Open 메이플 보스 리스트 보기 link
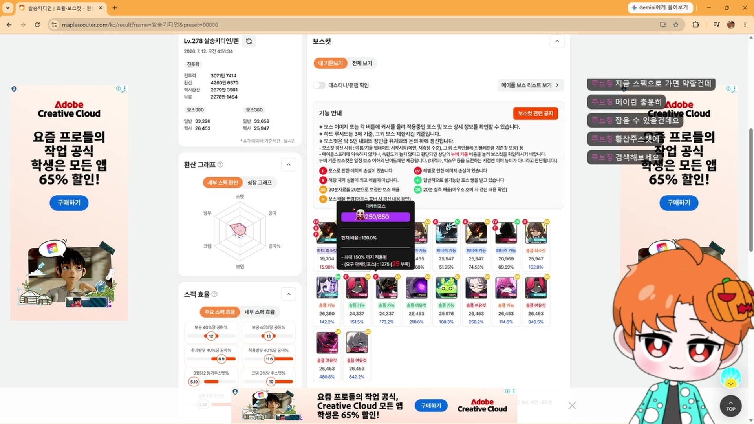 pyautogui.click(x=530, y=85)
